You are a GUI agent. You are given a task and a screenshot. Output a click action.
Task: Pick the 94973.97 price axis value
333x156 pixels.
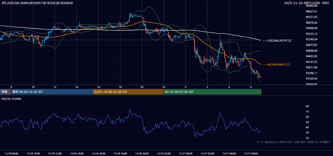(x=312, y=45)
